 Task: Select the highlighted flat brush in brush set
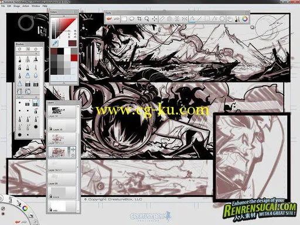point(36,103)
